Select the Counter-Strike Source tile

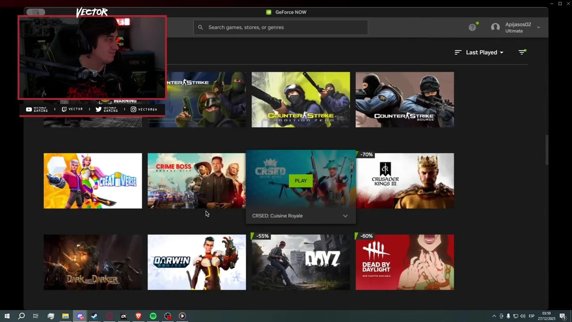point(405,100)
